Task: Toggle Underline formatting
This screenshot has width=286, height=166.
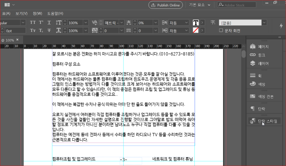Action: [49, 23]
